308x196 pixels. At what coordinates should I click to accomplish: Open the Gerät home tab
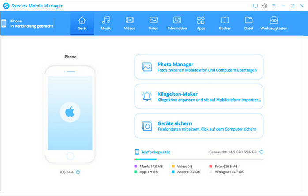coord(82,23)
